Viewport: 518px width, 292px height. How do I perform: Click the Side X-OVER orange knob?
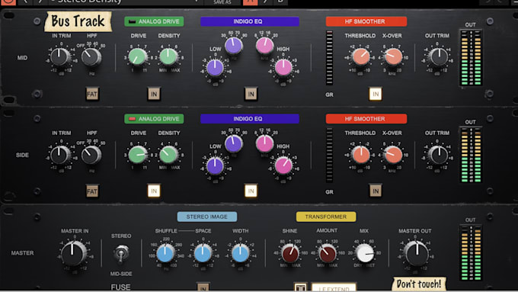[393, 155]
